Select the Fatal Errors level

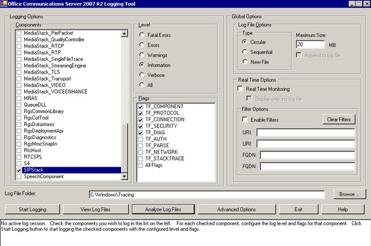click(141, 35)
